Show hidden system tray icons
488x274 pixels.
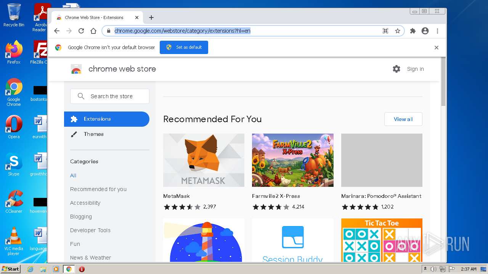tap(425, 269)
